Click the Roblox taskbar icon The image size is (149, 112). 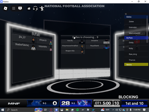(x=56, y=110)
